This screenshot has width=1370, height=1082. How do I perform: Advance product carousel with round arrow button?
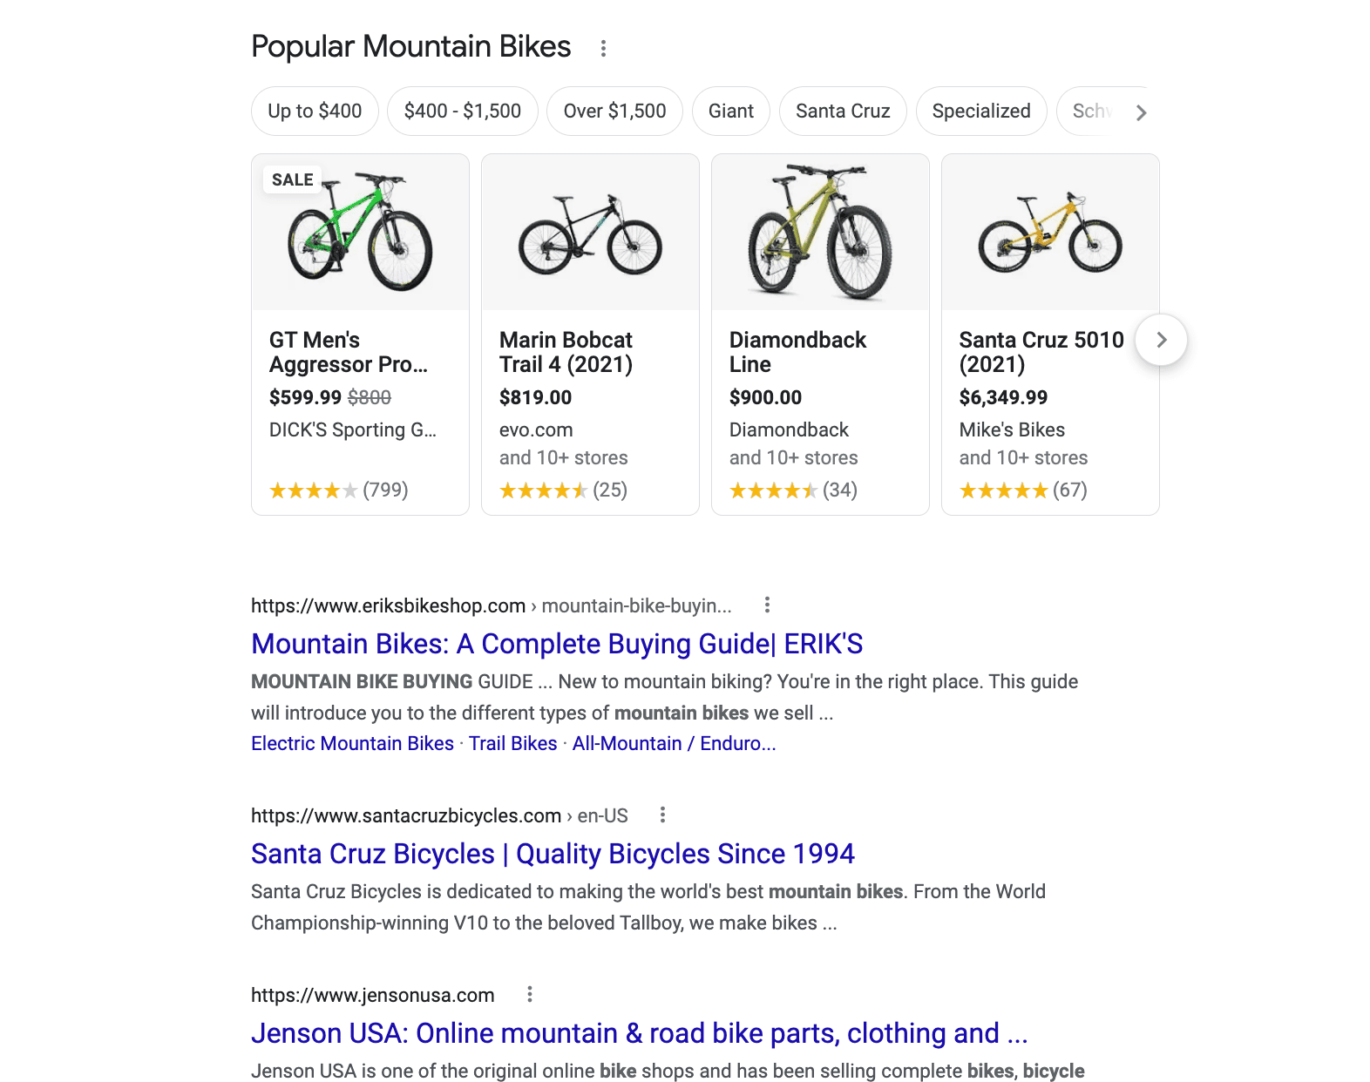[x=1161, y=340]
